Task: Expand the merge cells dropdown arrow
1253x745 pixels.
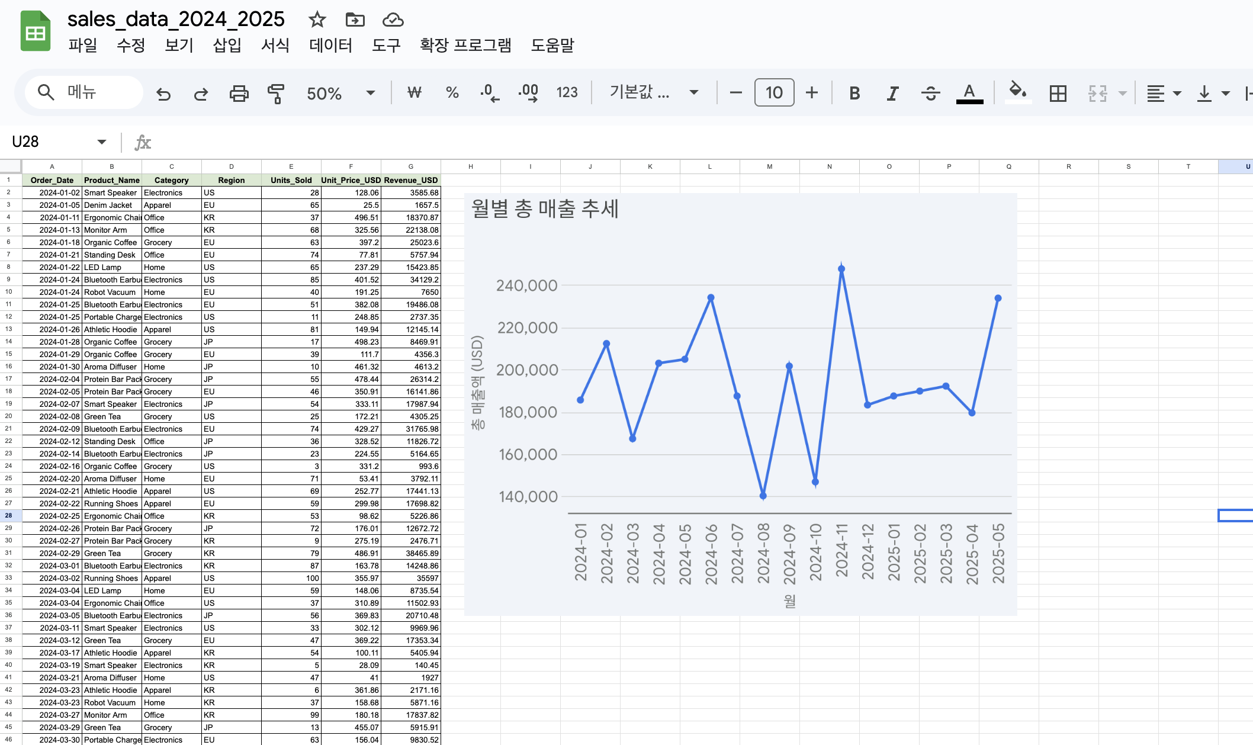Action: [x=1122, y=93]
